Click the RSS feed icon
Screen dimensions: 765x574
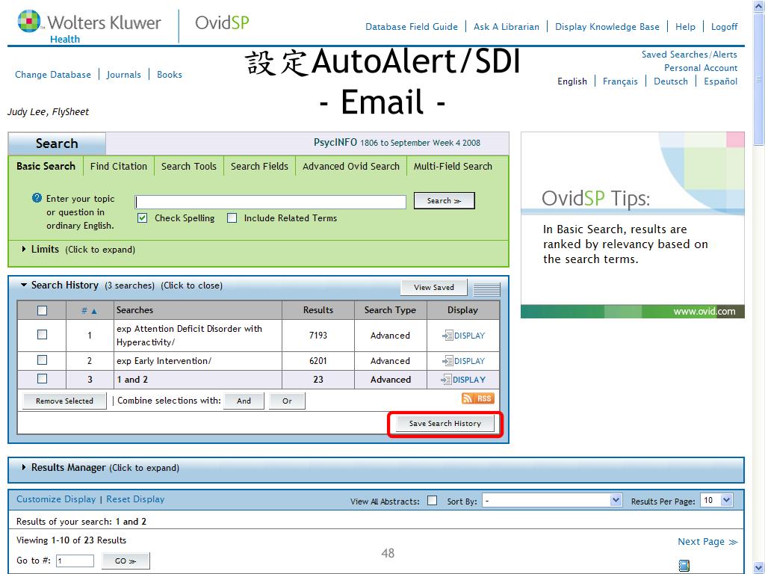[x=477, y=398]
